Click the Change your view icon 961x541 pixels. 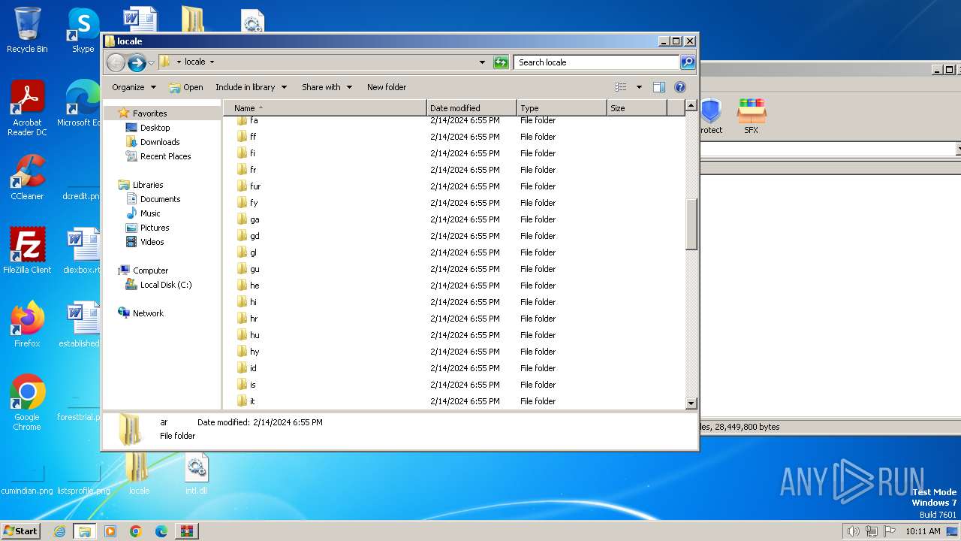coord(621,87)
